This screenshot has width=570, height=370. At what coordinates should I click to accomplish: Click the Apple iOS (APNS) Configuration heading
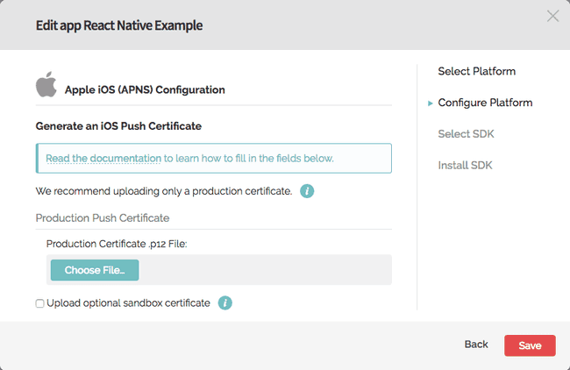click(x=145, y=89)
